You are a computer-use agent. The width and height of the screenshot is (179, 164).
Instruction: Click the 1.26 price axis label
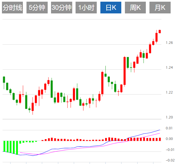coord(169,43)
